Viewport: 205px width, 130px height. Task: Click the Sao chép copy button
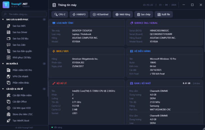(143, 15)
